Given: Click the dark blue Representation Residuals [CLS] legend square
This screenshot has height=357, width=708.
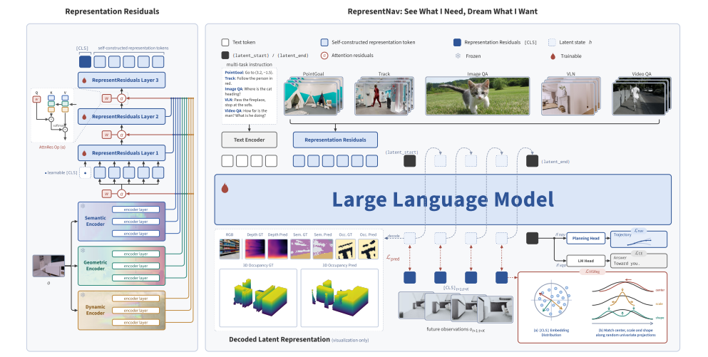Looking at the screenshot, I should 457,43.
